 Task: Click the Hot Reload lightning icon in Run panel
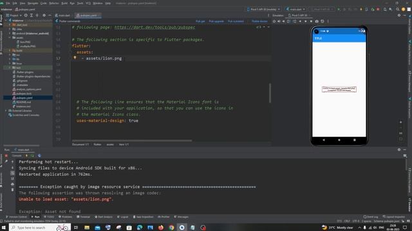tap(26, 155)
